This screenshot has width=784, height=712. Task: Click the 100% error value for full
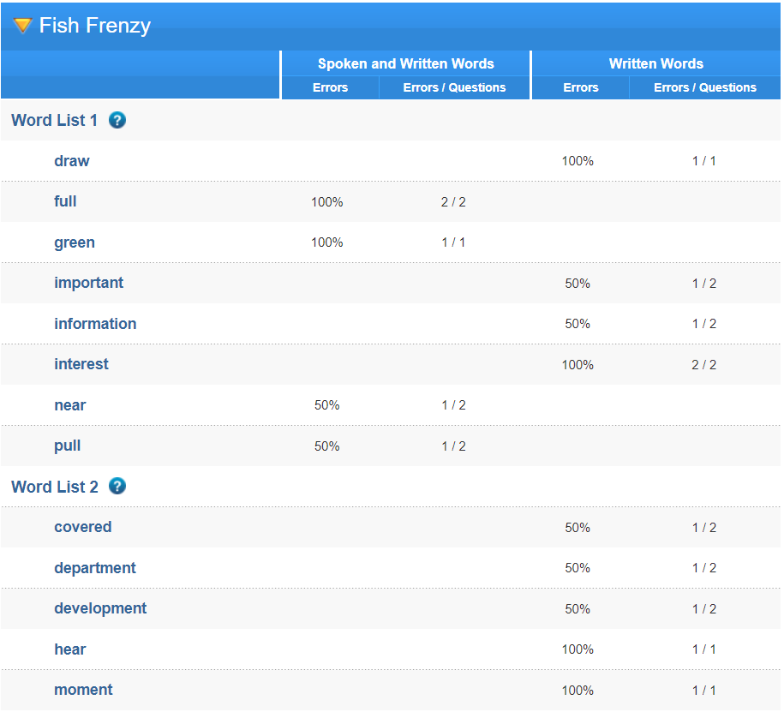tap(327, 202)
